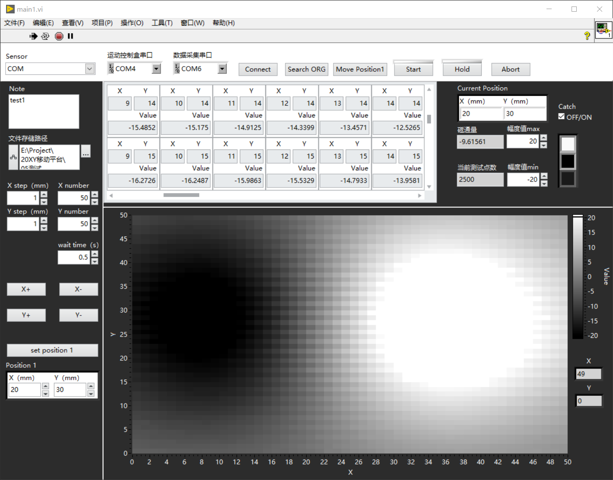
Task: Expand the COM6 data acquisition port list
Action: [222, 69]
